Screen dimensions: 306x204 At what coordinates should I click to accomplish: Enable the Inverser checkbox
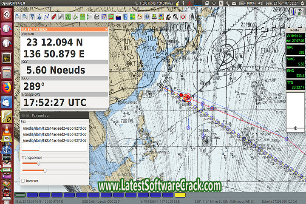point(23,181)
